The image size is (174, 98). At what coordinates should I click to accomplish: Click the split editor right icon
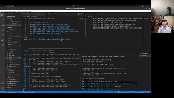point(82,14)
